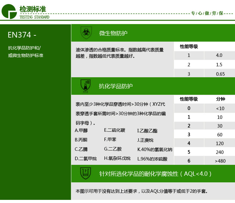The width and height of the screenshot is (235, 203).
Task: Click the 抗化学品防护和/ line
Action: (24, 48)
